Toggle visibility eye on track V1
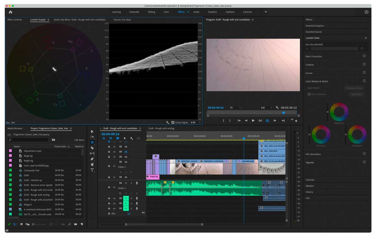Image resolution: width=376 pixels, height=238 pixels. tap(126, 177)
